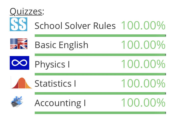Select the School Solver Rules quiz
The image size is (186, 124).
[x=75, y=26]
